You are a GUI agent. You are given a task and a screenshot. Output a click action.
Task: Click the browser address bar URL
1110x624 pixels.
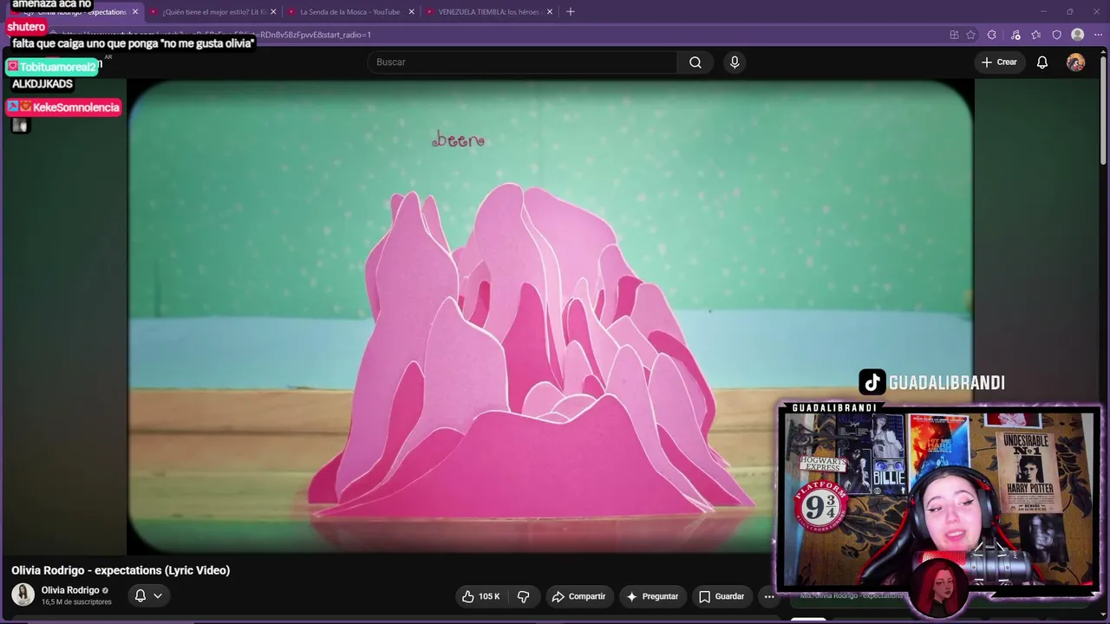(217, 35)
